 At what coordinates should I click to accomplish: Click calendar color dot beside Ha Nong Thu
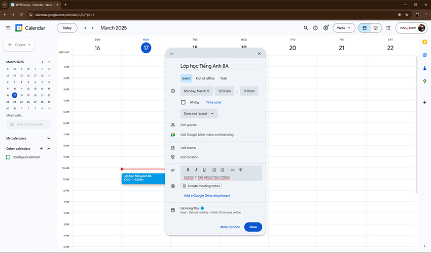(x=202, y=208)
